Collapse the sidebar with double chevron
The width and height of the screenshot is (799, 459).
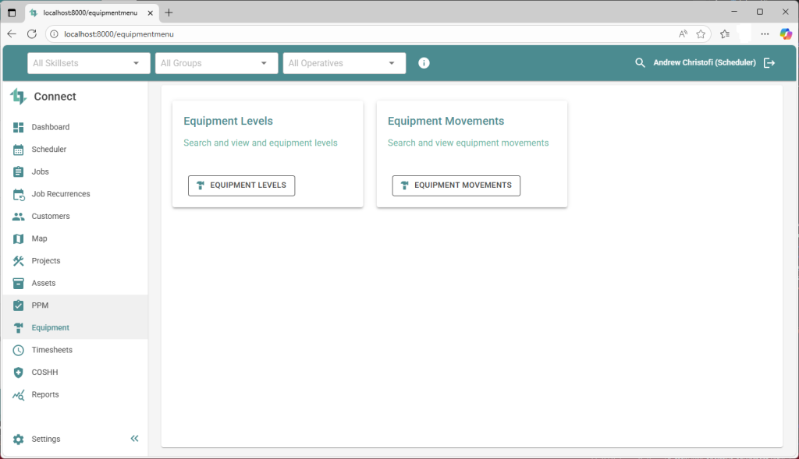tap(134, 438)
